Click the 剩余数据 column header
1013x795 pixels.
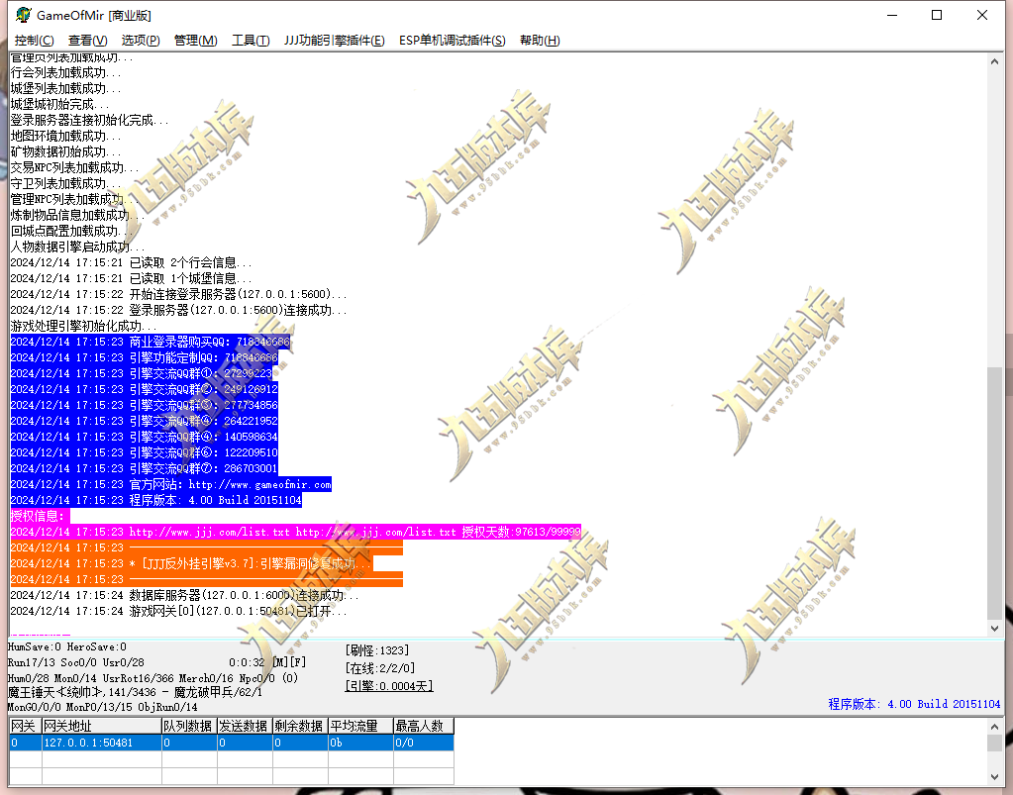(300, 727)
